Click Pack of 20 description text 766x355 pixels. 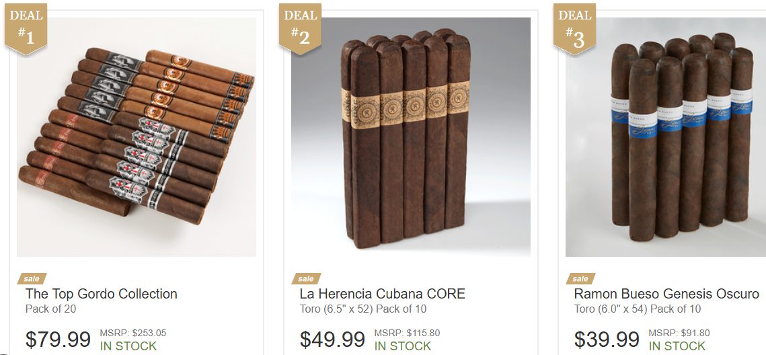click(51, 309)
